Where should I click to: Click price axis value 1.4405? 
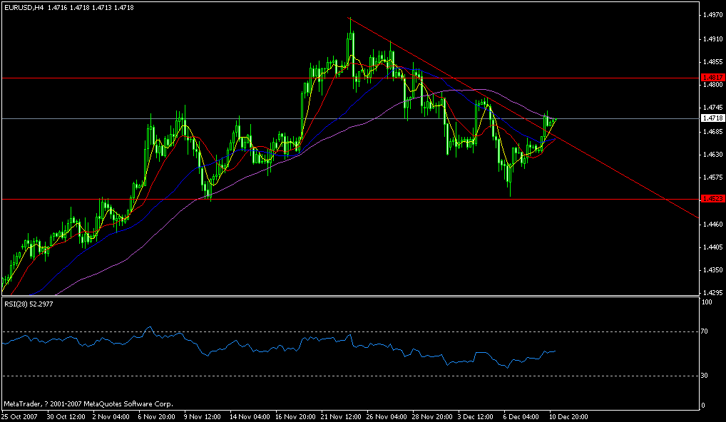712,247
